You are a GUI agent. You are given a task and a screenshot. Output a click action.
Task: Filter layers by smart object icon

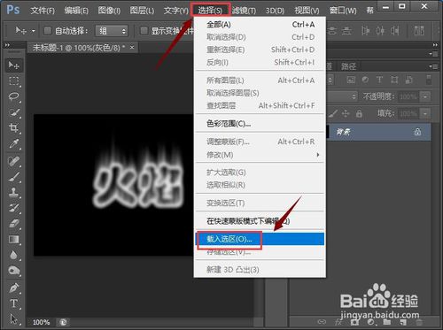[409, 80]
